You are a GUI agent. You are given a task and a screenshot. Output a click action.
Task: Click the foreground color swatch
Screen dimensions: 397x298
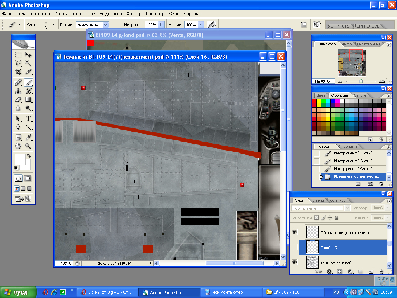(x=19, y=159)
